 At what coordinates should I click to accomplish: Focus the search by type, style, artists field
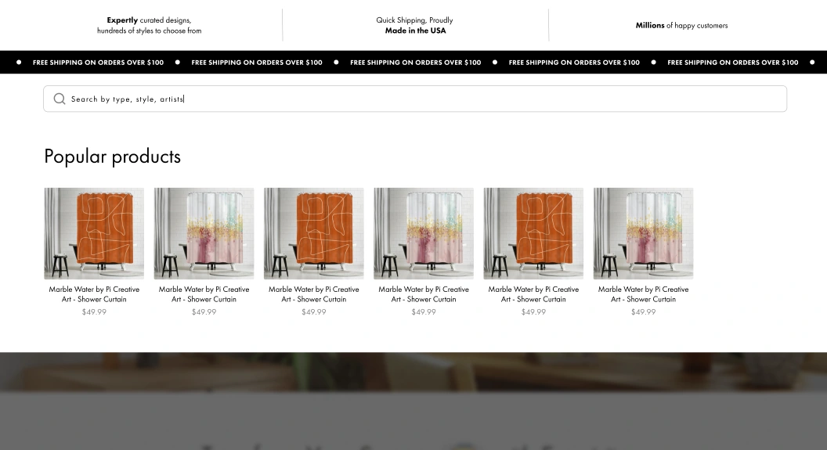click(x=415, y=99)
